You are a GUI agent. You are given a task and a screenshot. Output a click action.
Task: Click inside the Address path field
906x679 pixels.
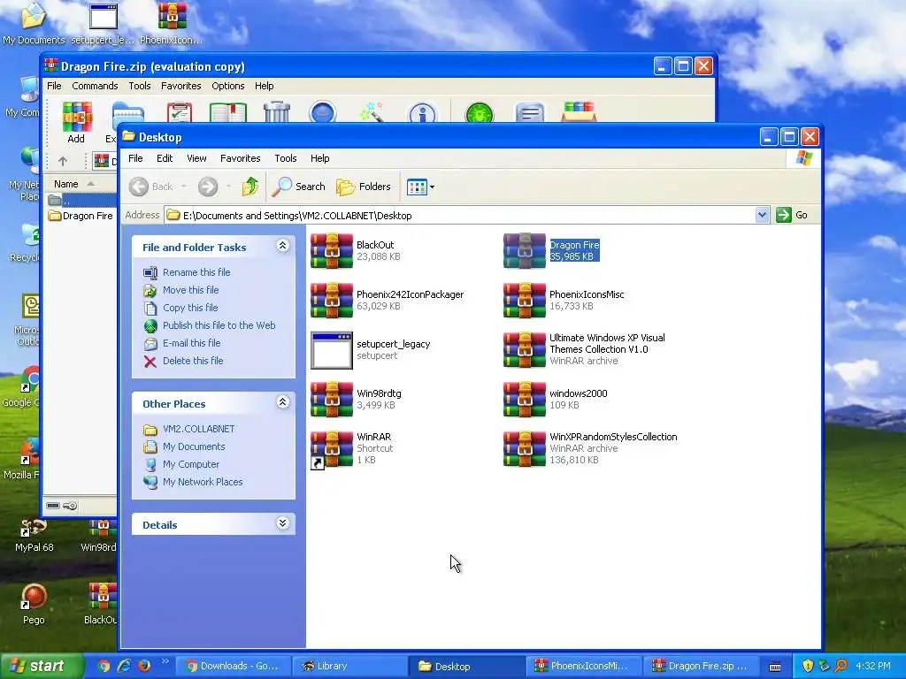pyautogui.click(x=460, y=216)
